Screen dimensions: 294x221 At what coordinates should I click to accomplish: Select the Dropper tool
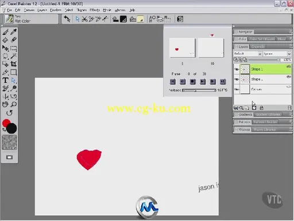coord(13,32)
